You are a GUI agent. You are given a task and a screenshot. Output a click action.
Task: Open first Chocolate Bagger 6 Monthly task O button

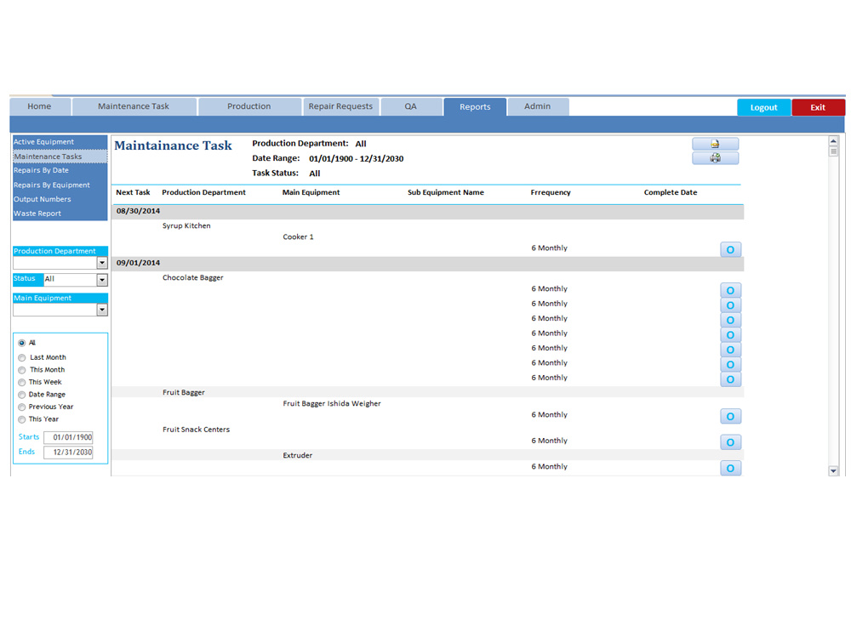tap(730, 290)
